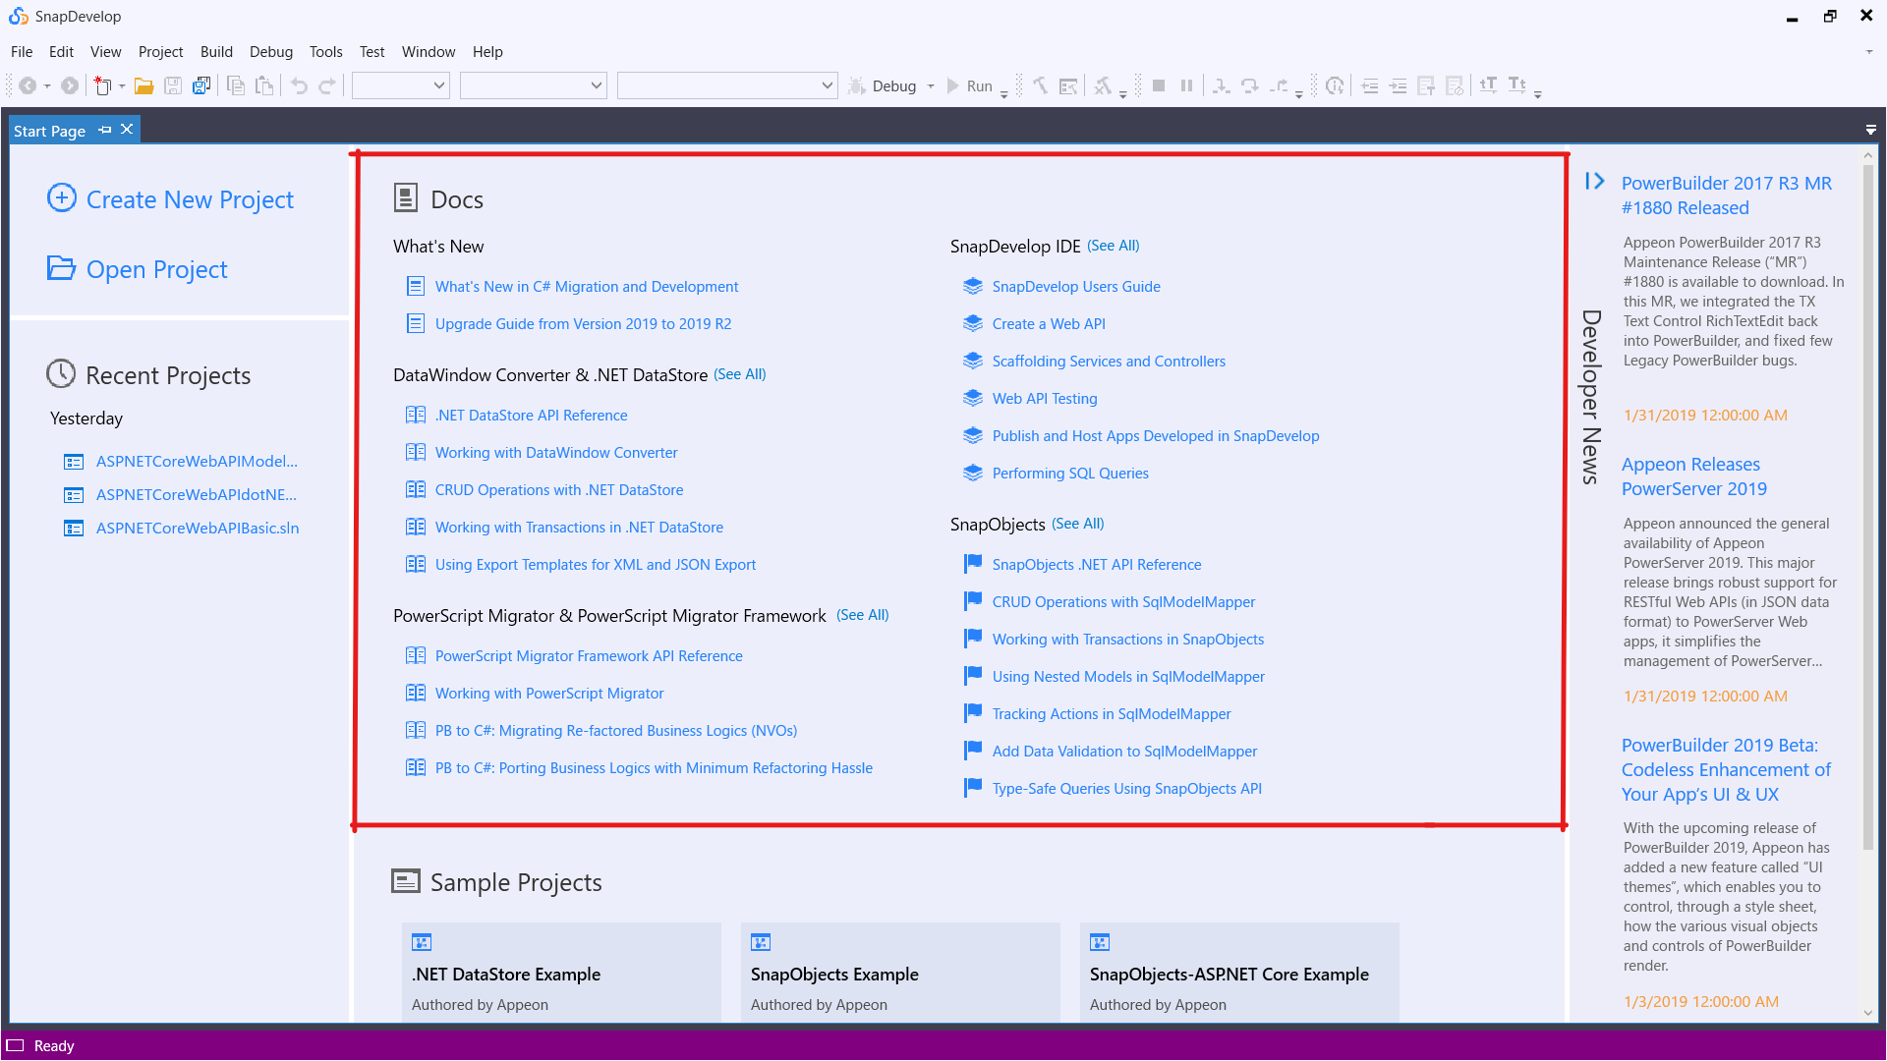Open the SnapDevelop Users Guide link
The image size is (1887, 1061).
[1075, 286]
